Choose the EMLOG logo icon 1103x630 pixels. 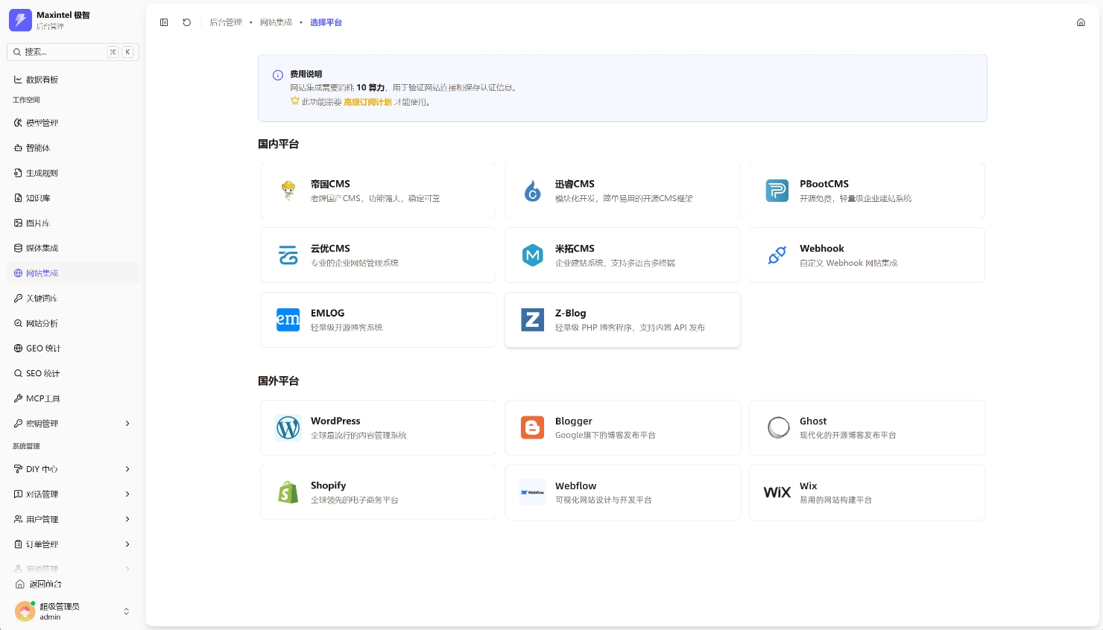point(288,319)
